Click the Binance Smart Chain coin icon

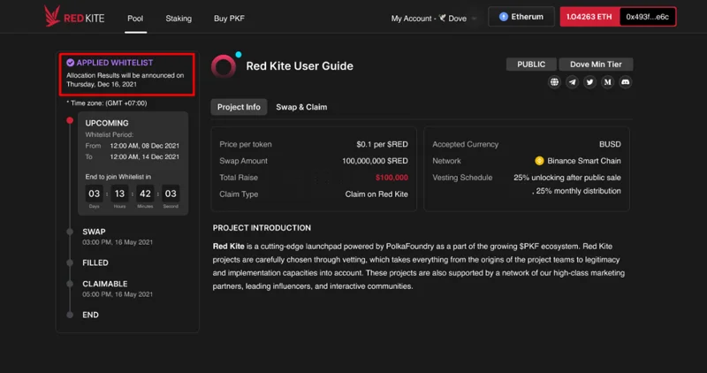pos(539,161)
